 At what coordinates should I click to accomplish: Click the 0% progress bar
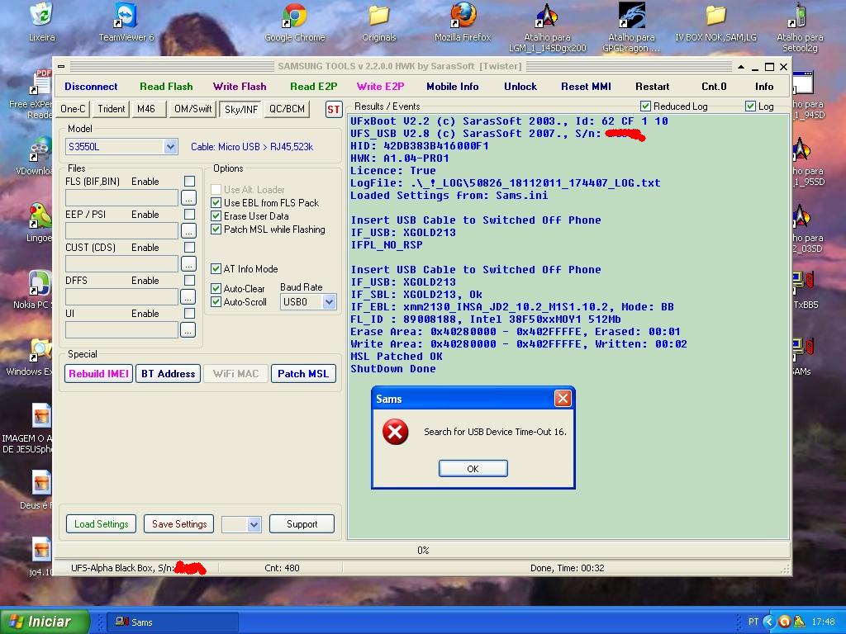coord(423,551)
